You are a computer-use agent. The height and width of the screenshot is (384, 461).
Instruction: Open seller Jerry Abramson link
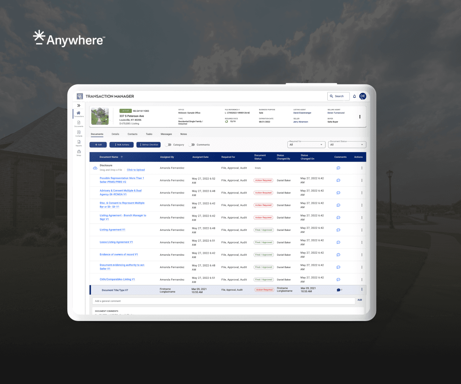tap(301, 122)
